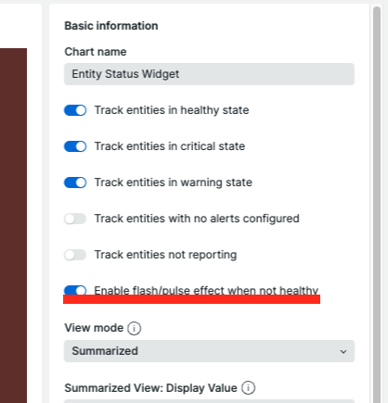Open the dropdown below Summarized View: Display Value
388x403 pixels.
point(209,401)
